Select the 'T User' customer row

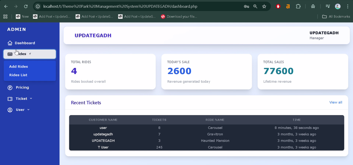pyautogui.click(x=103, y=147)
